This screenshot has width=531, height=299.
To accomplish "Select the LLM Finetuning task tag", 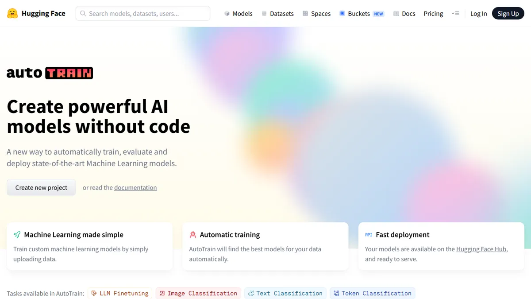I will tap(120, 293).
